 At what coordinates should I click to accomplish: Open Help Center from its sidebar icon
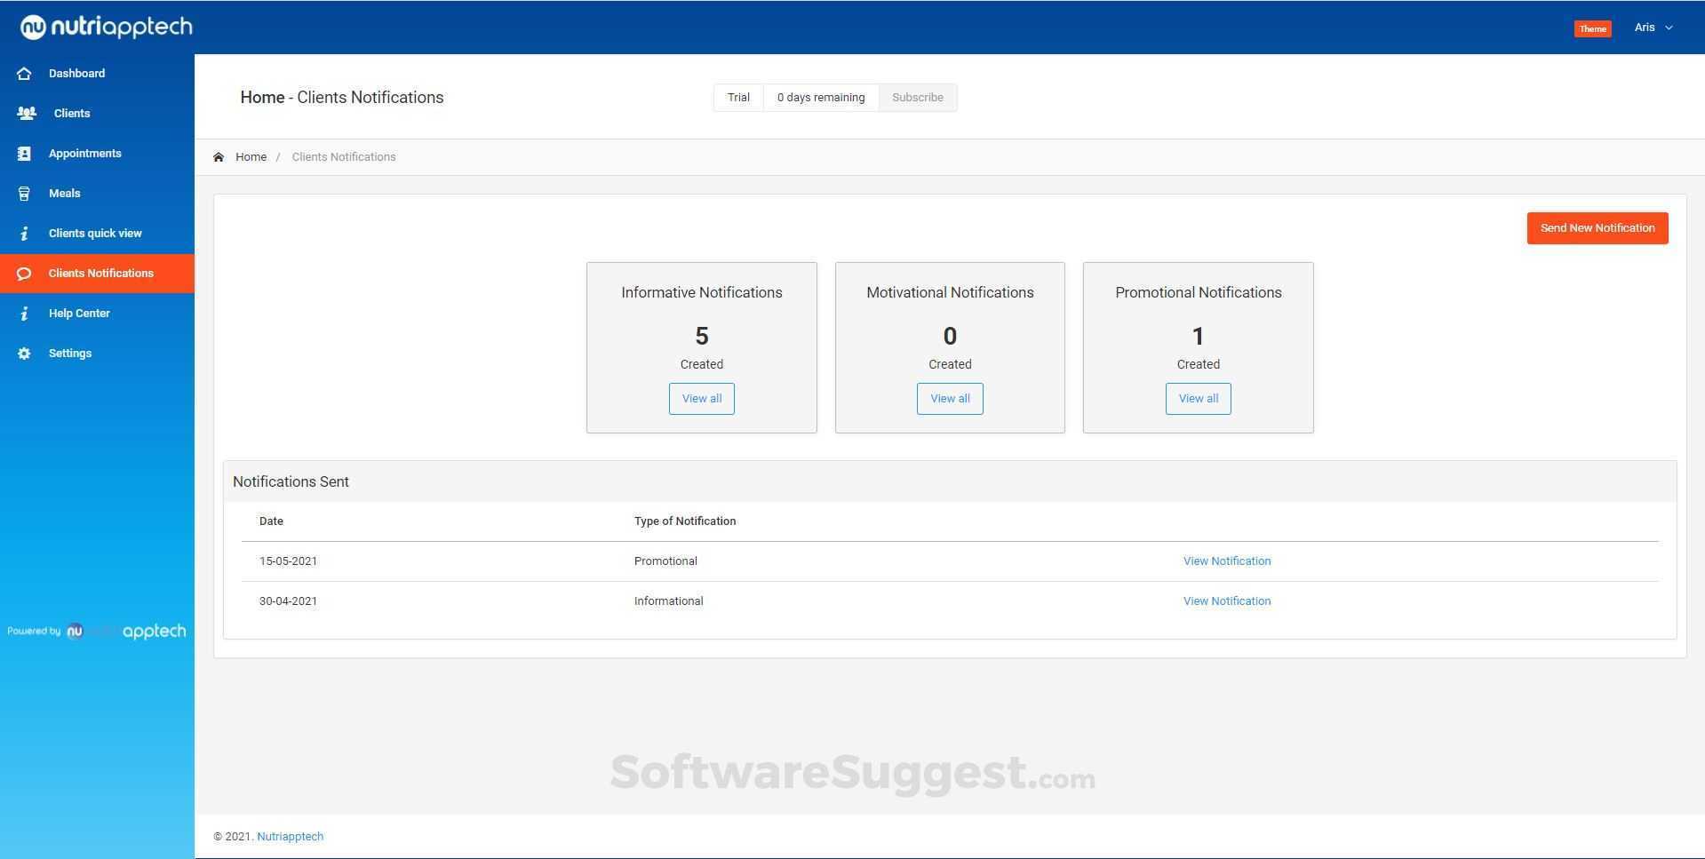[x=24, y=313]
